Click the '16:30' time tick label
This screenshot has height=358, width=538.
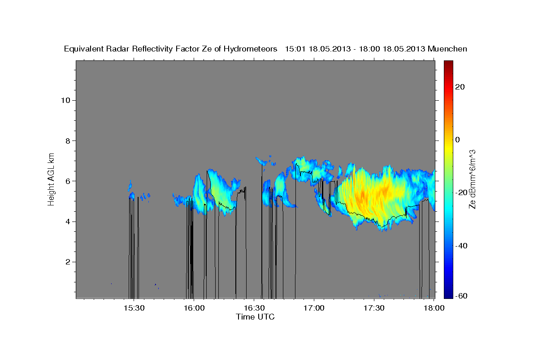click(254, 308)
